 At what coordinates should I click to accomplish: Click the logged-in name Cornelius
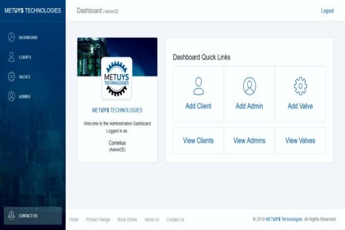click(x=117, y=143)
